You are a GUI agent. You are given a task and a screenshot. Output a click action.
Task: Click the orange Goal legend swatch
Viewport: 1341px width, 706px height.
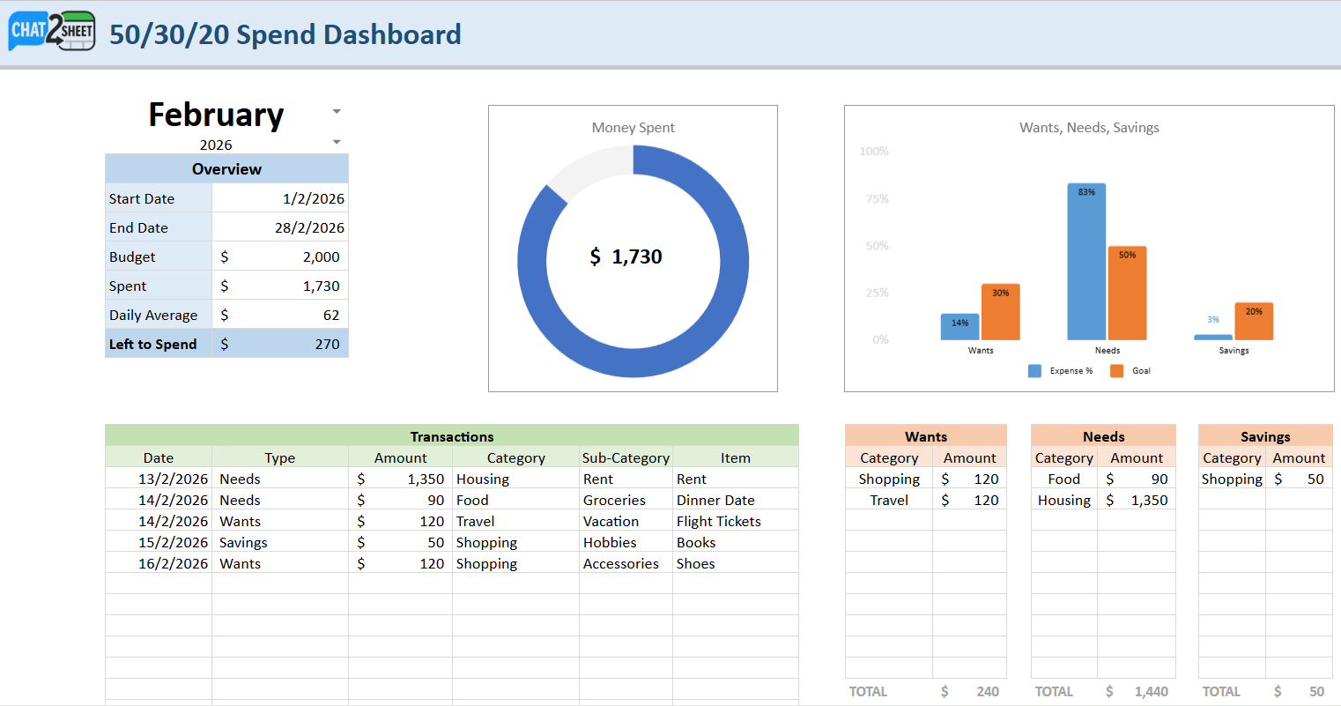1116,371
